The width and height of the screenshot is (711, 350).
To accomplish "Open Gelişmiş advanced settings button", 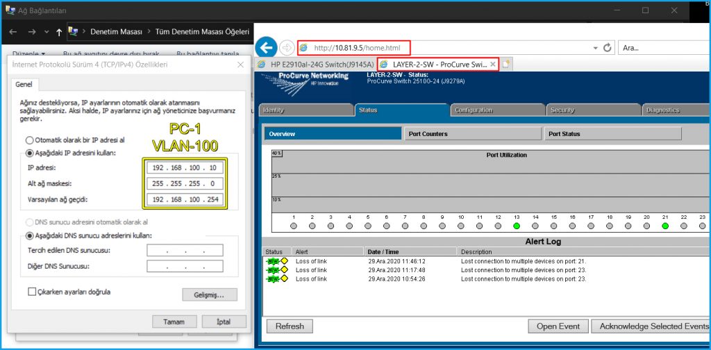I will coord(210,294).
